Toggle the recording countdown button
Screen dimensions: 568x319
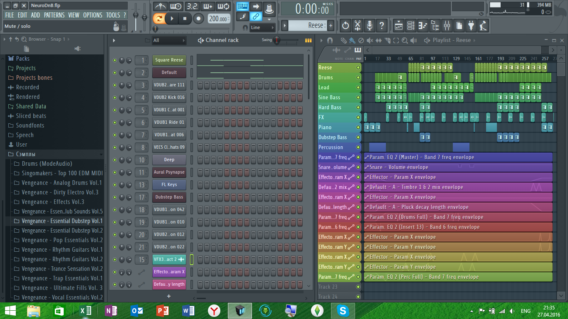(192, 6)
